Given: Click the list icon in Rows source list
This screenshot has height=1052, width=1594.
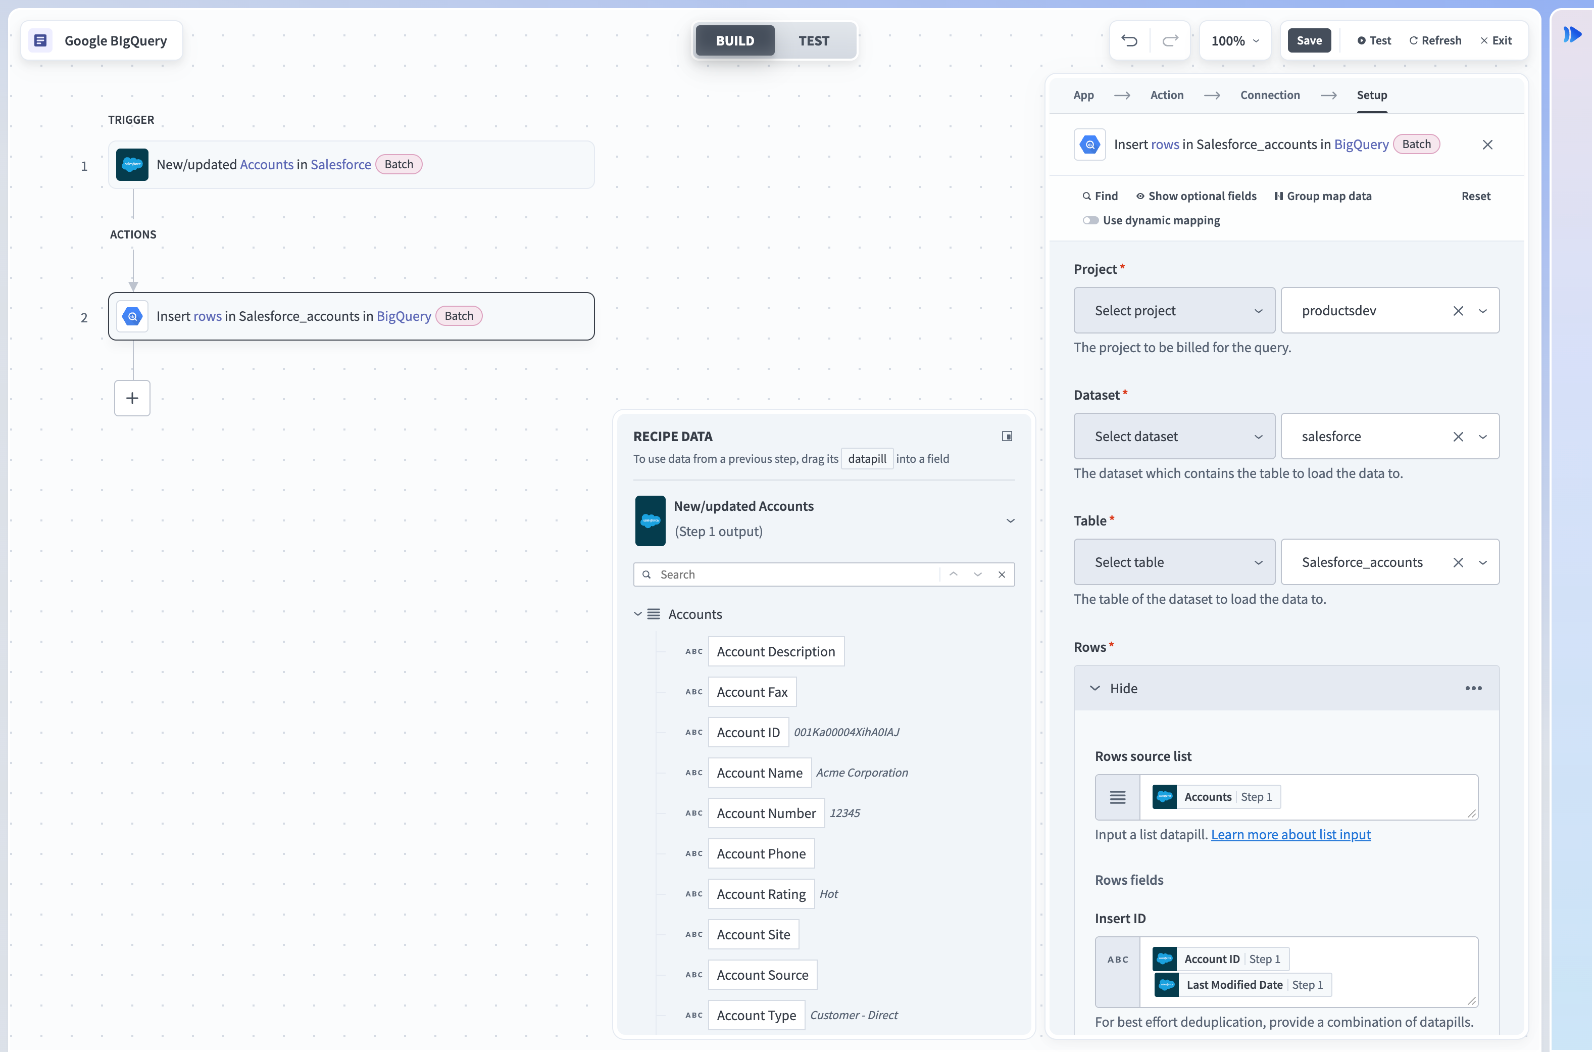Looking at the screenshot, I should (1117, 797).
